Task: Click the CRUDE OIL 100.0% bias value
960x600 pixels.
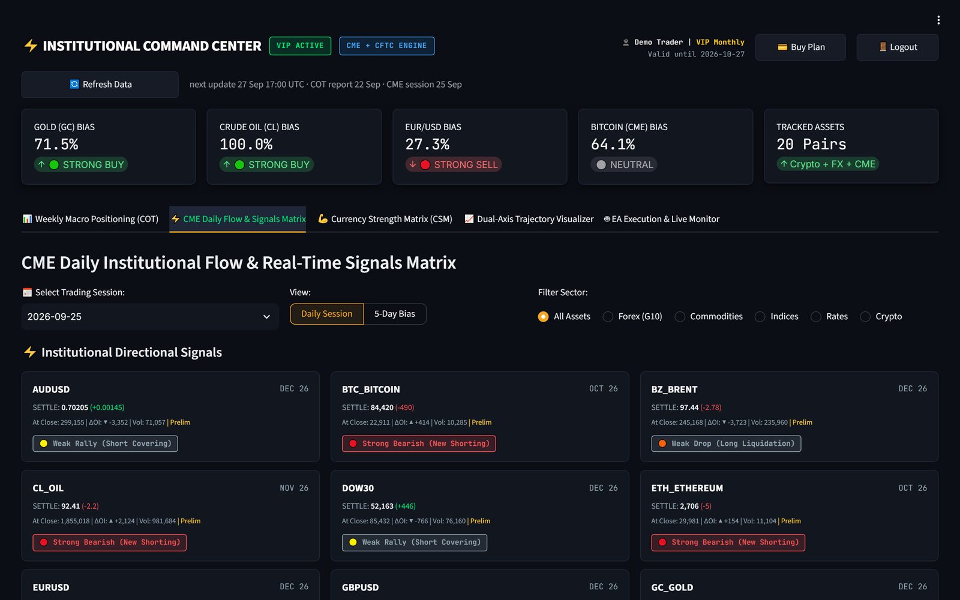Action: point(246,145)
